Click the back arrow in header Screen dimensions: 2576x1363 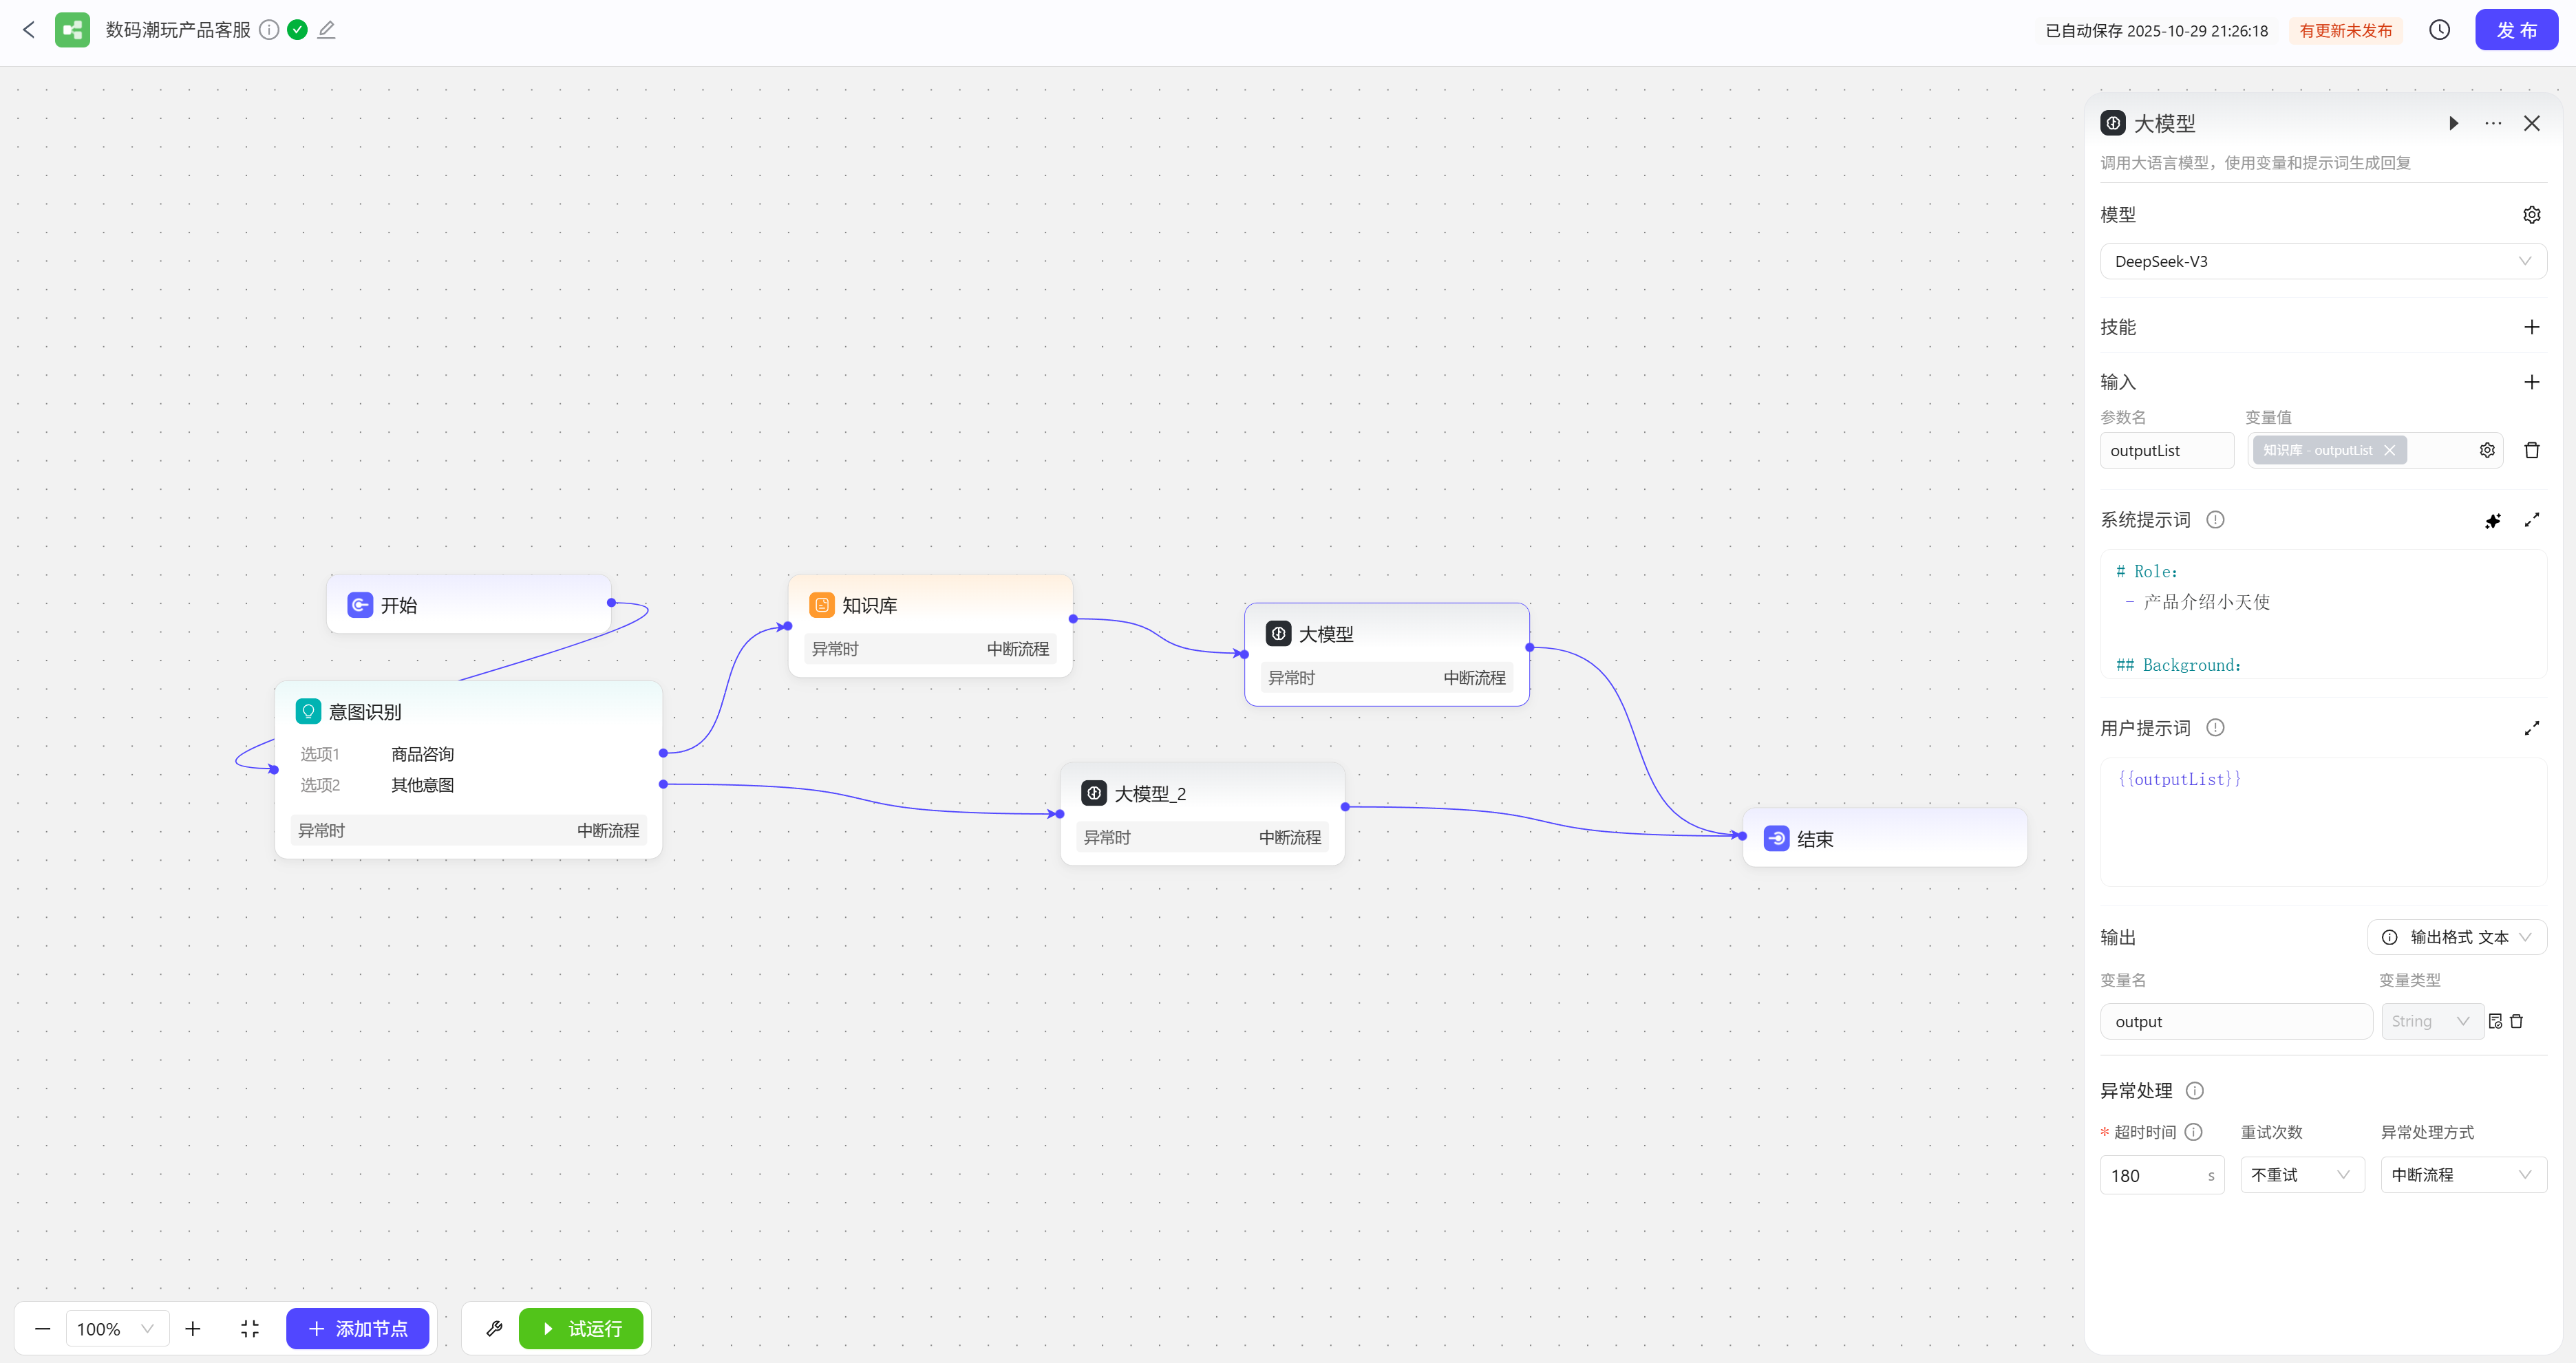click(x=29, y=30)
